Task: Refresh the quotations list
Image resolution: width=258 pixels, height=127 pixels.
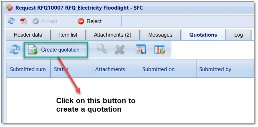Action: click(x=15, y=50)
